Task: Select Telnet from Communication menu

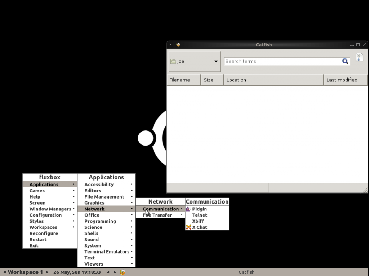Action: coord(200,215)
